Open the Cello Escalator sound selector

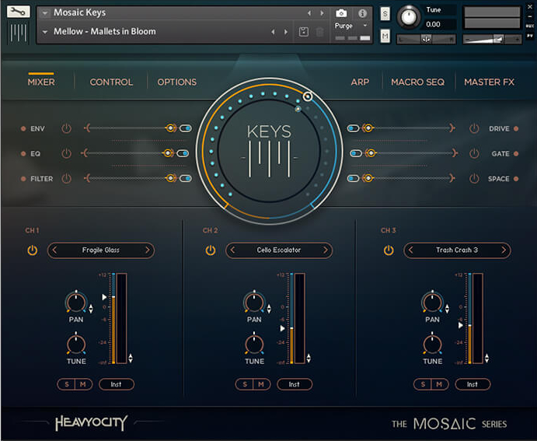pyautogui.click(x=279, y=250)
